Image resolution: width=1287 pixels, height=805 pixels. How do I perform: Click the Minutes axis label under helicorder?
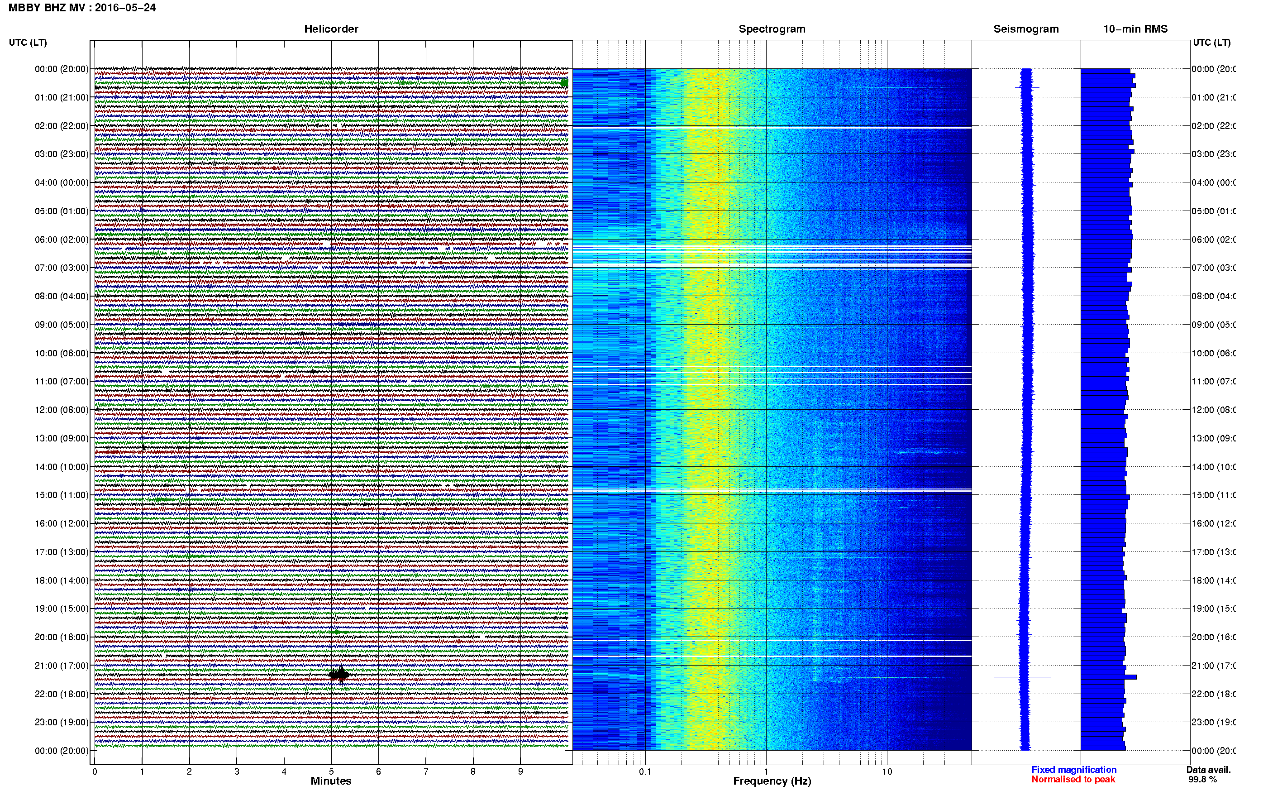(x=331, y=781)
